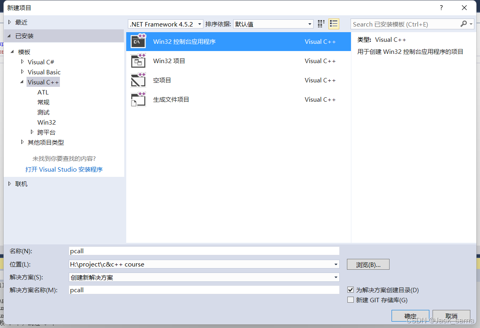The width and height of the screenshot is (480, 328).
Task: Click the 已安装 header label
Action: click(25, 36)
